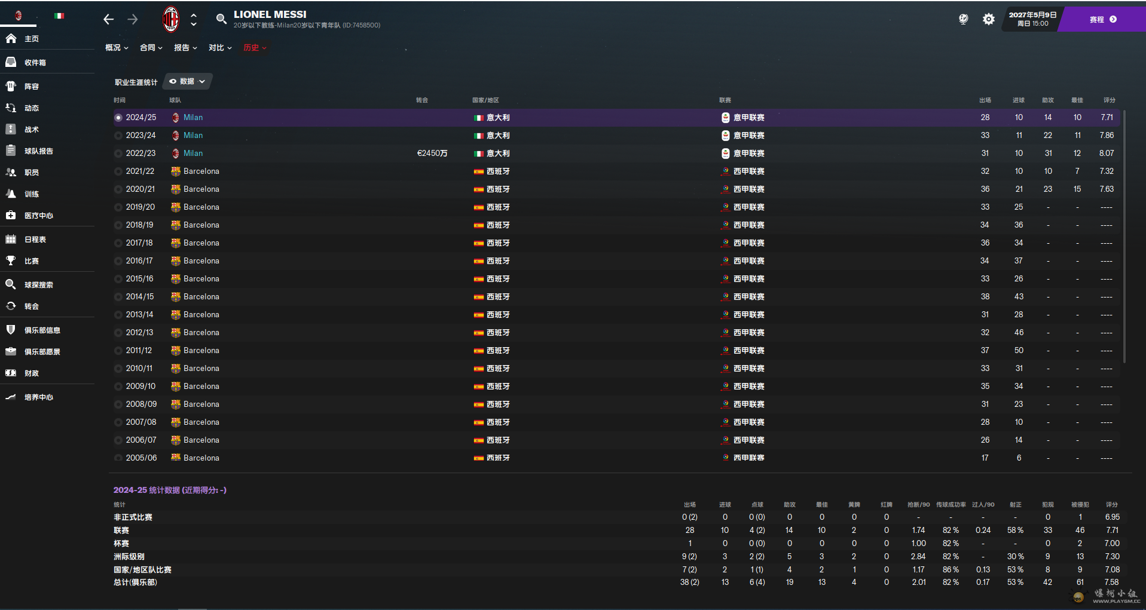Image resolution: width=1146 pixels, height=610 pixels.
Task: Click the search magnifier beside player name
Action: [x=221, y=19]
